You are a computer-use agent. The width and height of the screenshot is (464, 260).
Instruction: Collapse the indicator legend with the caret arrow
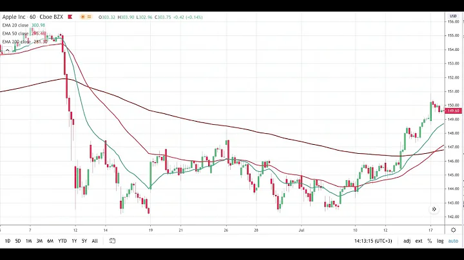pos(7,51)
